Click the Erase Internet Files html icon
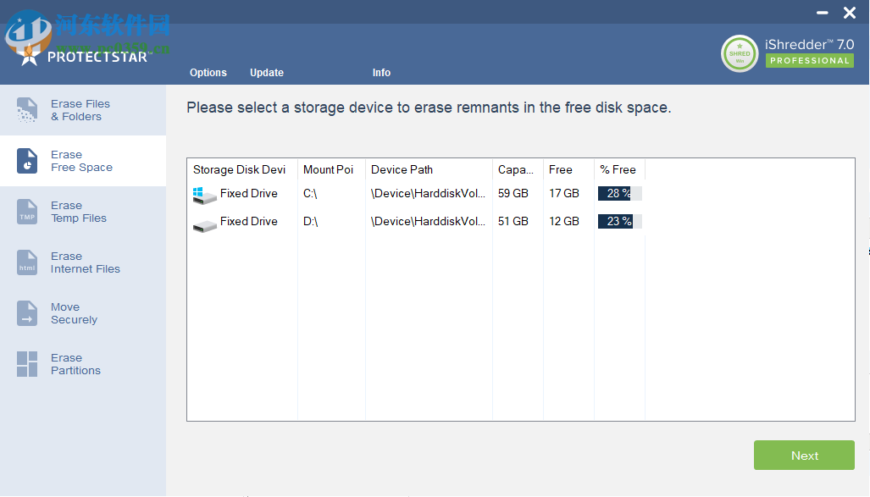This screenshot has height=497, width=870. tap(27, 262)
